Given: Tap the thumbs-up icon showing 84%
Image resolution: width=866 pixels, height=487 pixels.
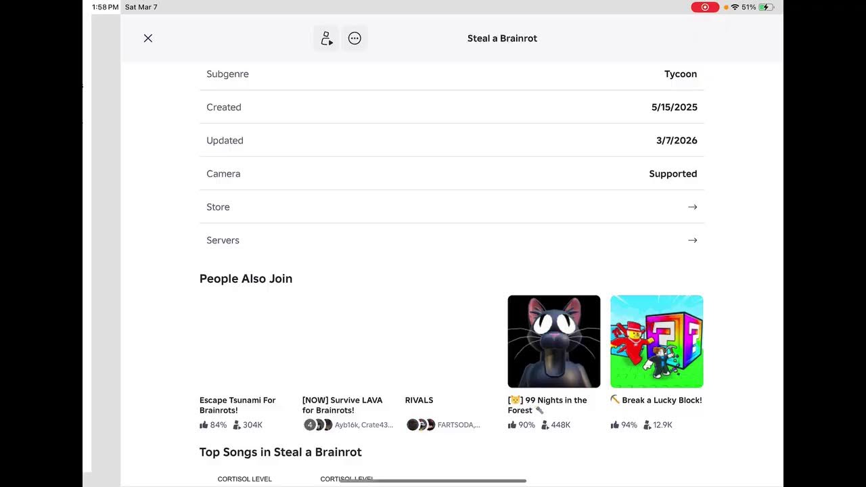Looking at the screenshot, I should pyautogui.click(x=204, y=425).
